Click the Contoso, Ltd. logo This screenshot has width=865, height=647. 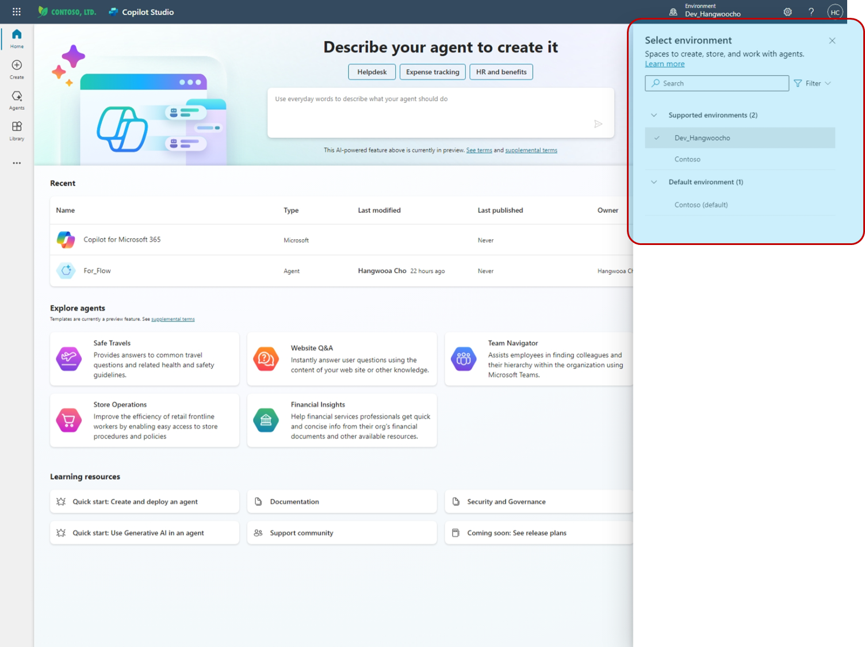click(67, 12)
